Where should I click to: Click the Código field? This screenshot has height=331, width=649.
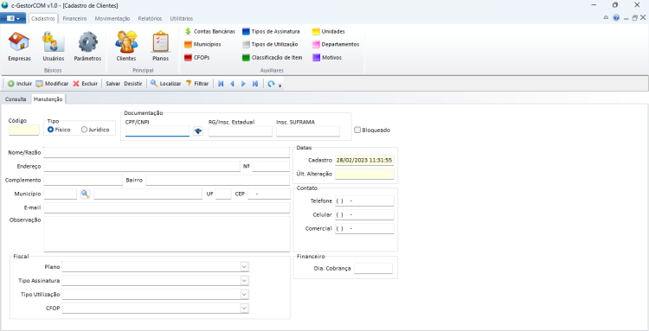pyautogui.click(x=24, y=130)
